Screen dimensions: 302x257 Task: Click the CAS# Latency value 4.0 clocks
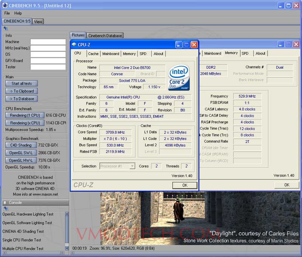click(247, 109)
